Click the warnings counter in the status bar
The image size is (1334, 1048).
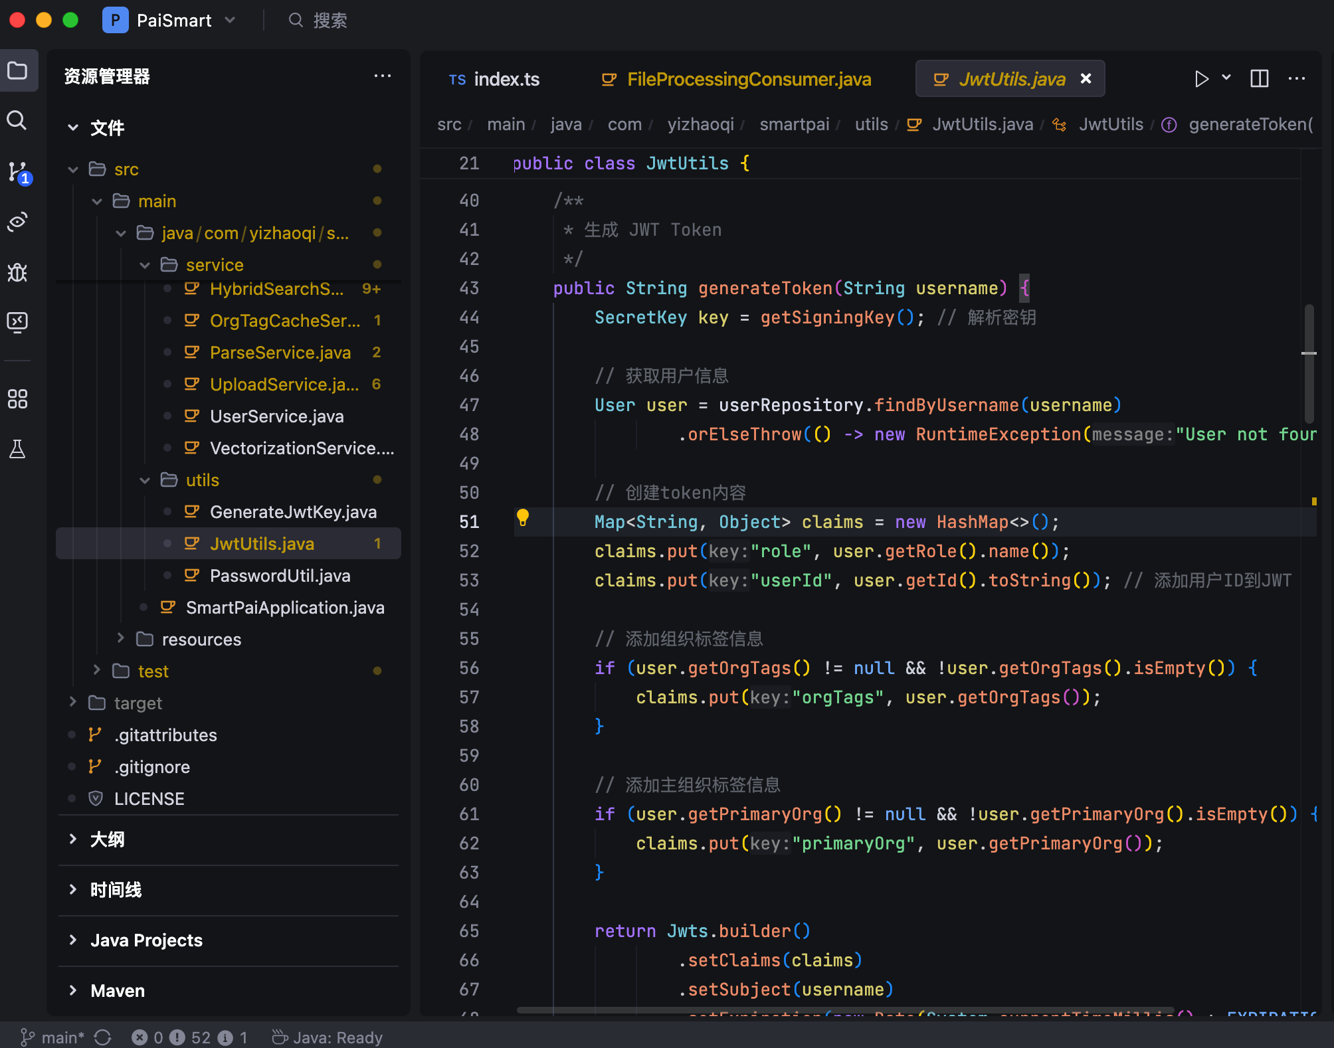click(189, 1037)
